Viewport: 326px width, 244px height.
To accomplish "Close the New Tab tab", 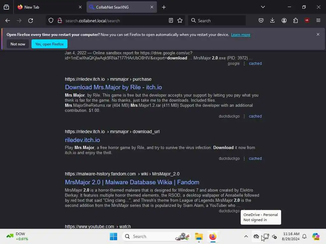I will 80,7.
